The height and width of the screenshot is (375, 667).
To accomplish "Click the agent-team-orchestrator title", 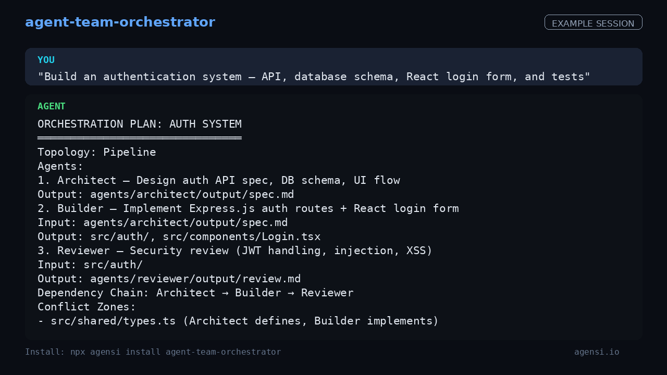I will pyautogui.click(x=120, y=22).
